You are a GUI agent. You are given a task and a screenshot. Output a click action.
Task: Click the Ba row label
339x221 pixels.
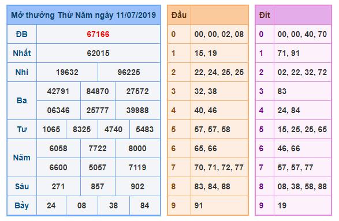[x=22, y=100]
